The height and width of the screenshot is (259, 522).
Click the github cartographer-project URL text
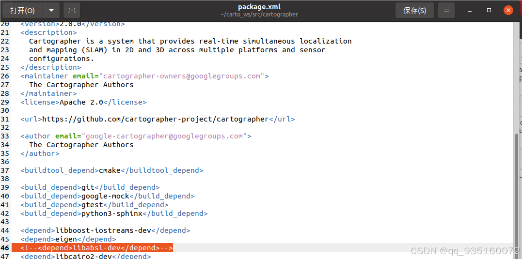[155, 119]
